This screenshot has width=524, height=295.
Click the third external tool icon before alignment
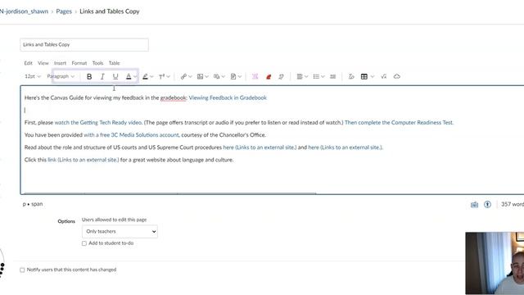coord(281,76)
